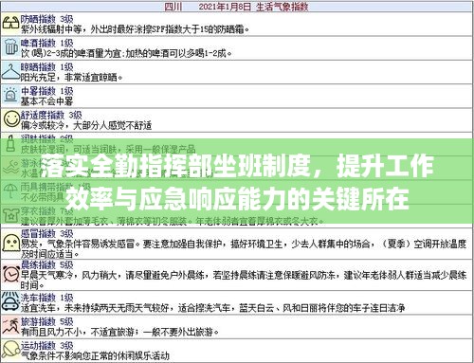Click the text 偏冷或较冷，大部分人感觉不舒适
The image size is (474, 363).
point(86,125)
